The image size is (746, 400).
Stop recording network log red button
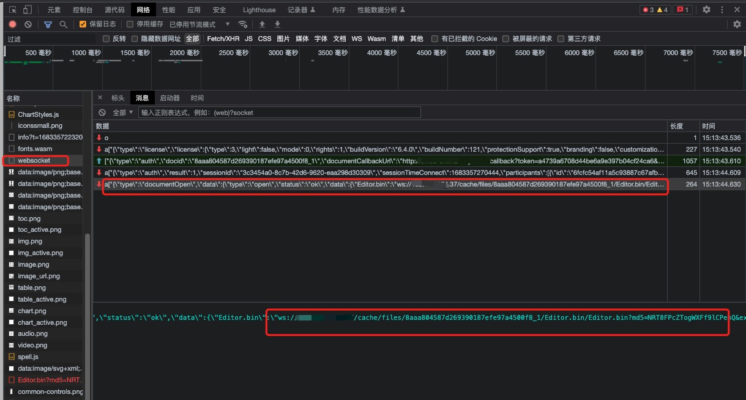pos(12,23)
